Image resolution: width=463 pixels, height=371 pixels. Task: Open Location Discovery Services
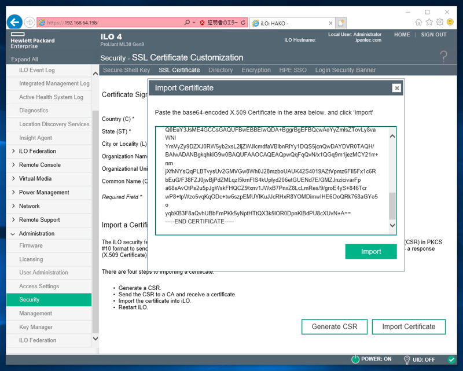(x=49, y=124)
